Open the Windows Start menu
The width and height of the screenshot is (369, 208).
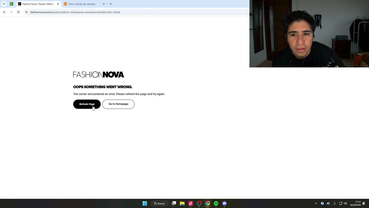[145, 203]
